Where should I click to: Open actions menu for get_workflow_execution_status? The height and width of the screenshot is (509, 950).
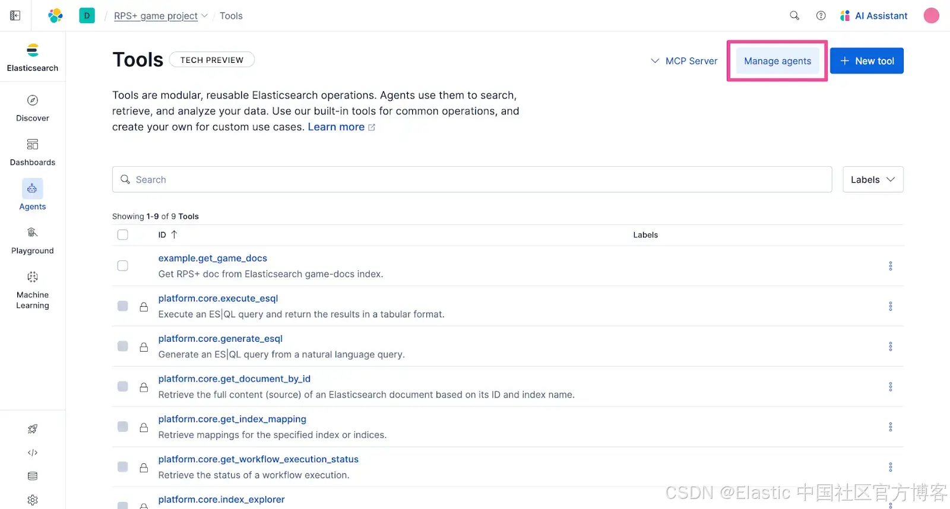point(890,467)
